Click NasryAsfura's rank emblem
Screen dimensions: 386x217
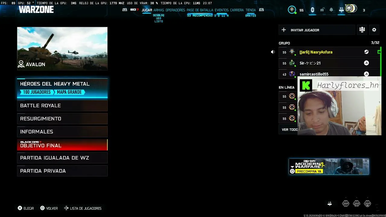coord(292,52)
